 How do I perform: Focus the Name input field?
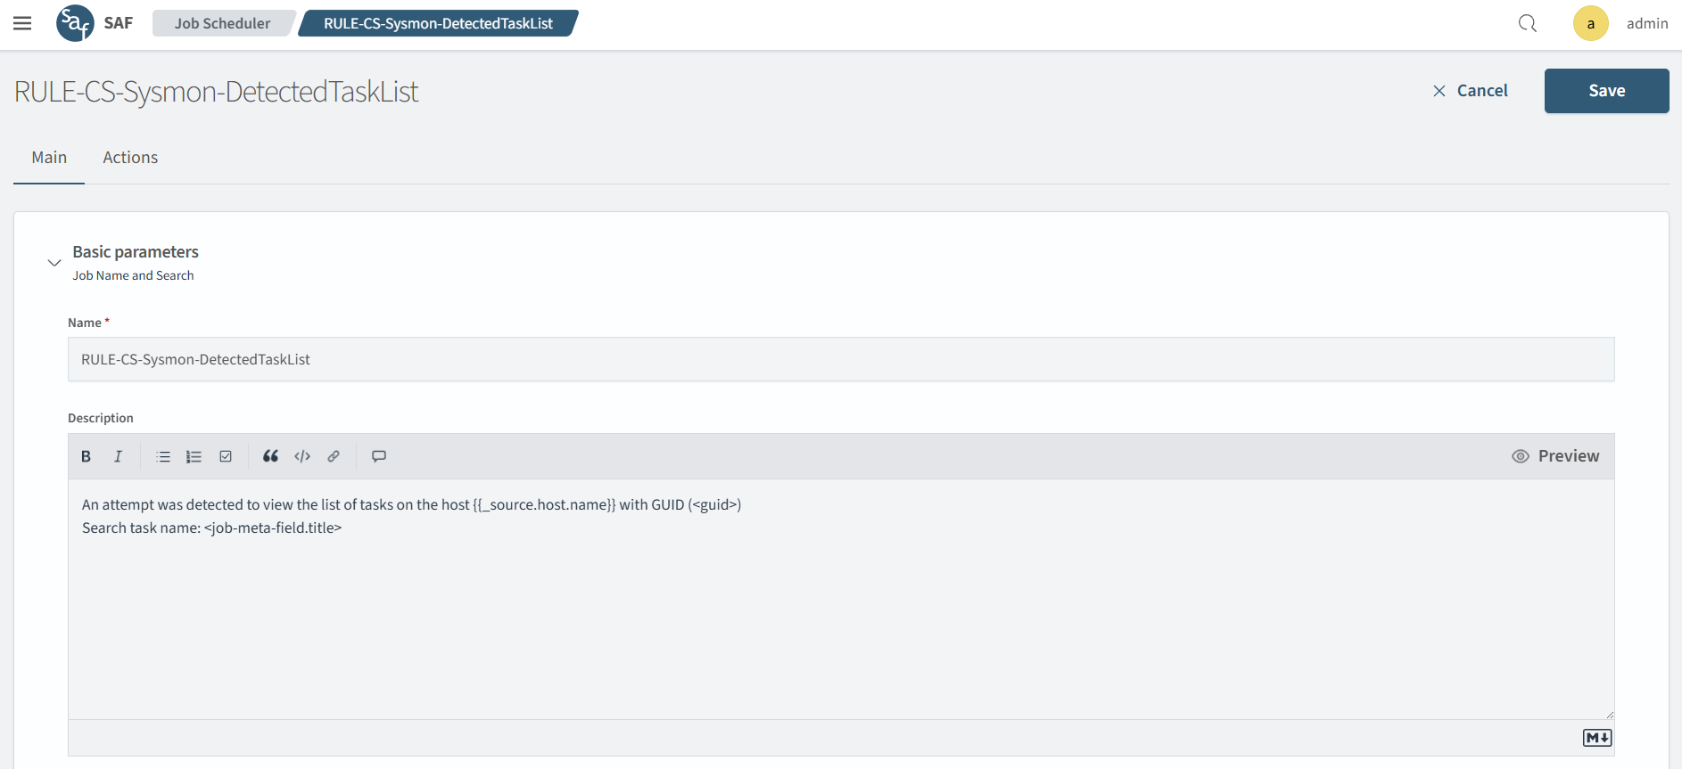[841, 359]
